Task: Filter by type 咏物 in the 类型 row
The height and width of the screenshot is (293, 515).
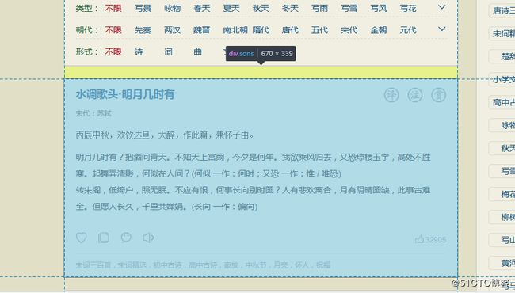Action: point(173,8)
